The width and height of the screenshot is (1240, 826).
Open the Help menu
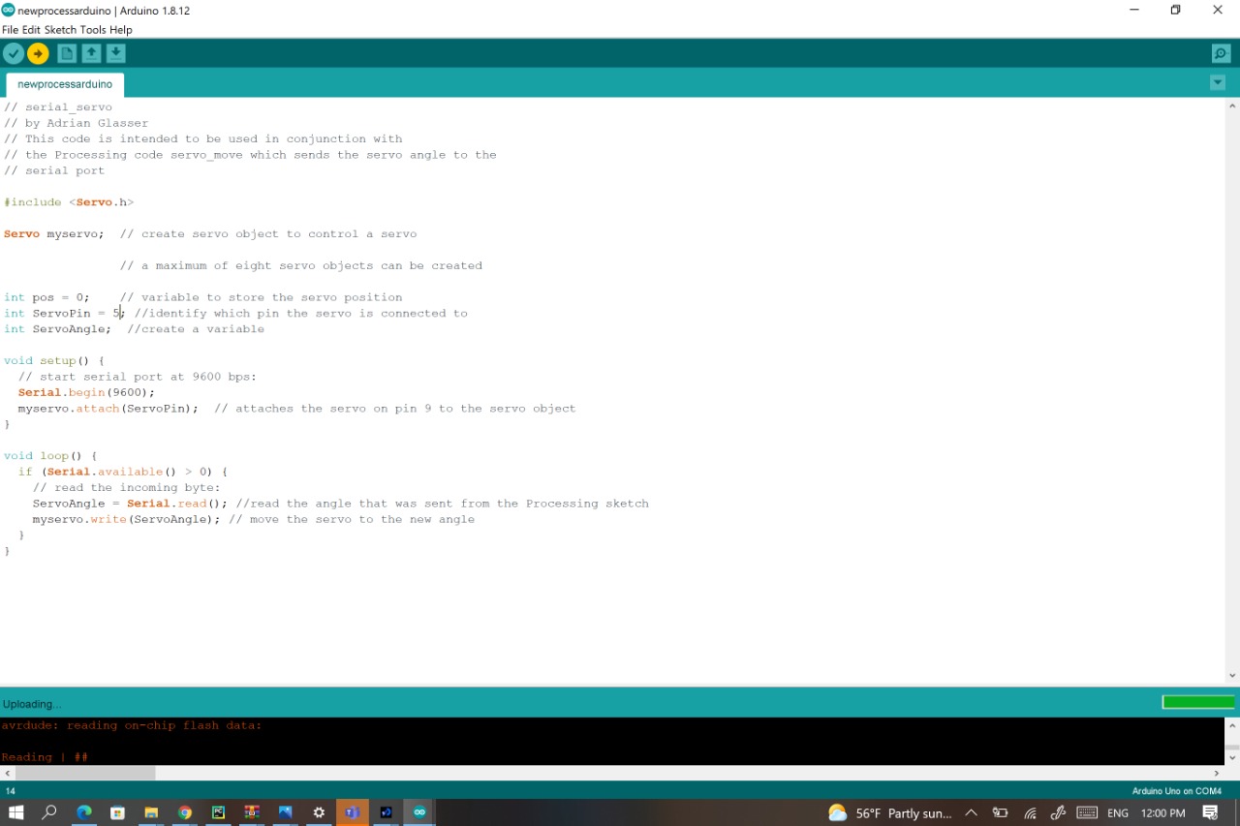tap(121, 30)
